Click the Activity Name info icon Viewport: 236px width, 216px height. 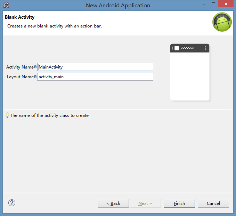pyautogui.click(x=35, y=67)
